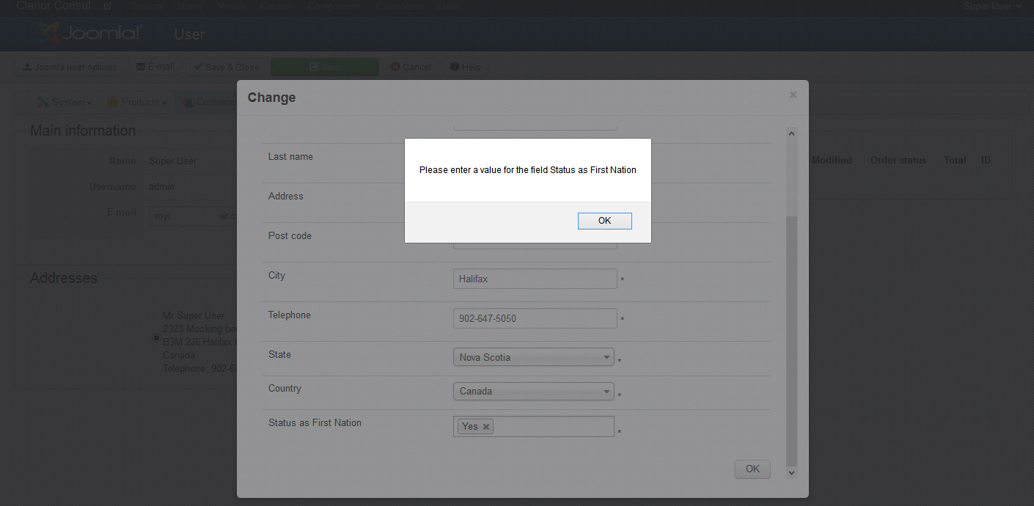Click the ID column header
Screen dimensions: 1034x506
(x=986, y=160)
